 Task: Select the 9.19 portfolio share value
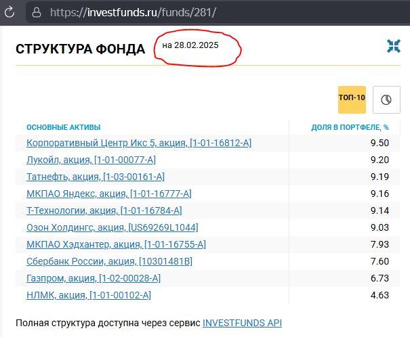(380, 177)
